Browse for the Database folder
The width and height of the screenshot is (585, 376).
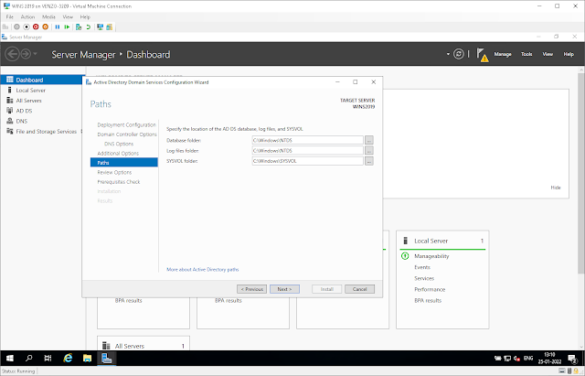369,140
